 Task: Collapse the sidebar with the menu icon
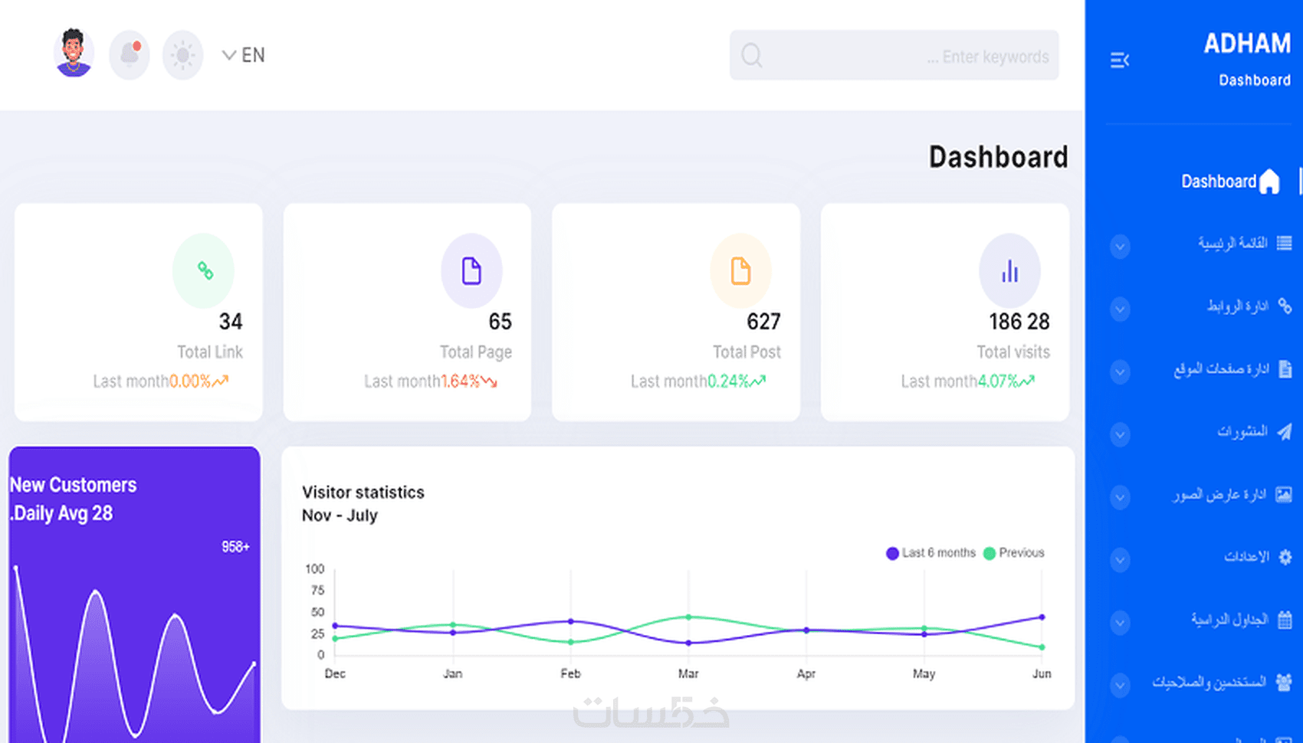(1120, 60)
